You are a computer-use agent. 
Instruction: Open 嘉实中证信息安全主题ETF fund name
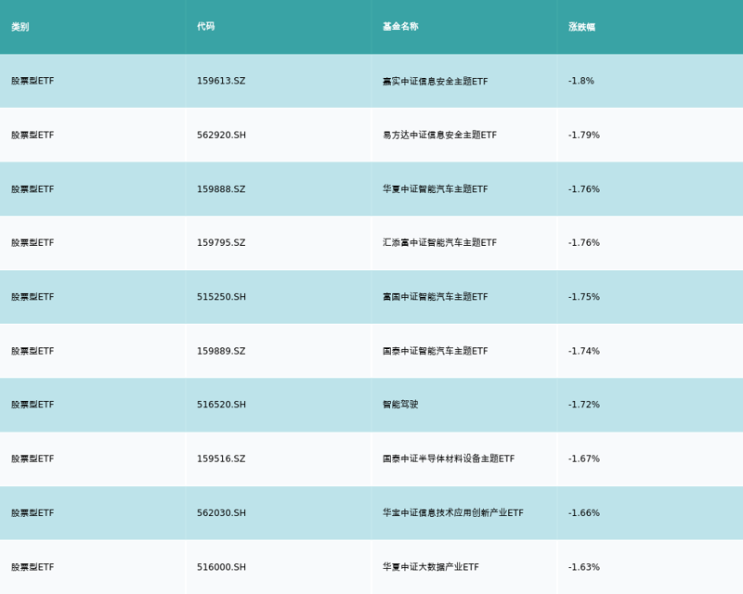[x=435, y=81]
